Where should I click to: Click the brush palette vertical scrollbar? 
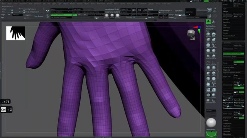(x=218, y=71)
